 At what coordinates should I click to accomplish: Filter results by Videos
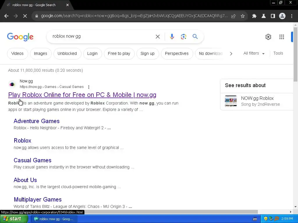[17, 53]
